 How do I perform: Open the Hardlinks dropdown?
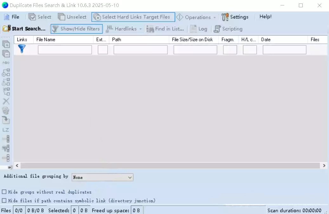pyautogui.click(x=124, y=29)
